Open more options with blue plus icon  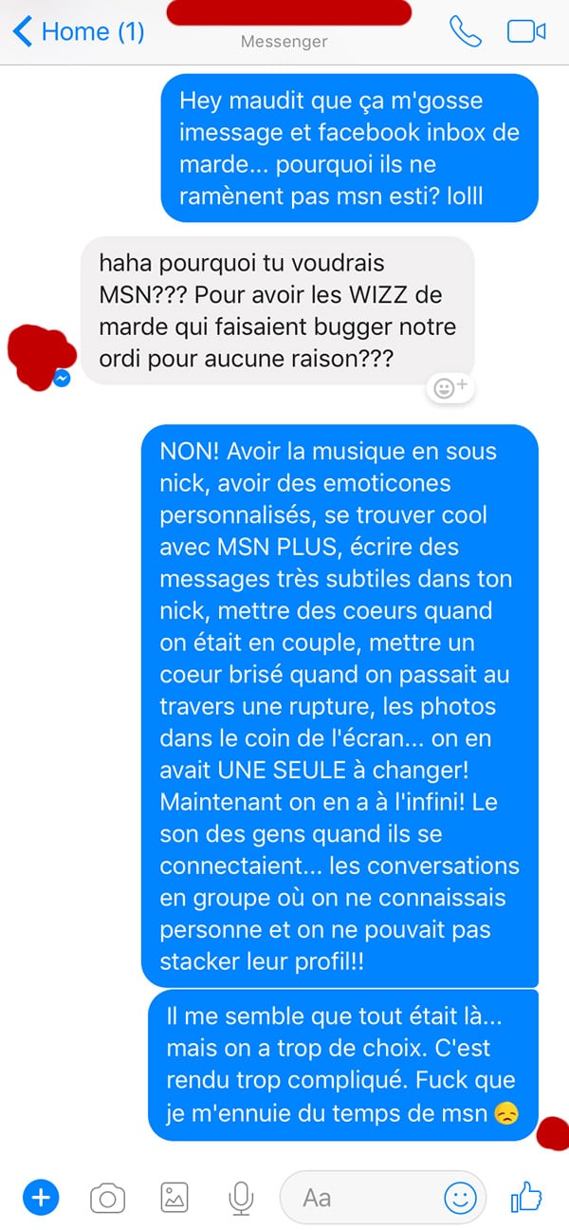(x=41, y=1199)
